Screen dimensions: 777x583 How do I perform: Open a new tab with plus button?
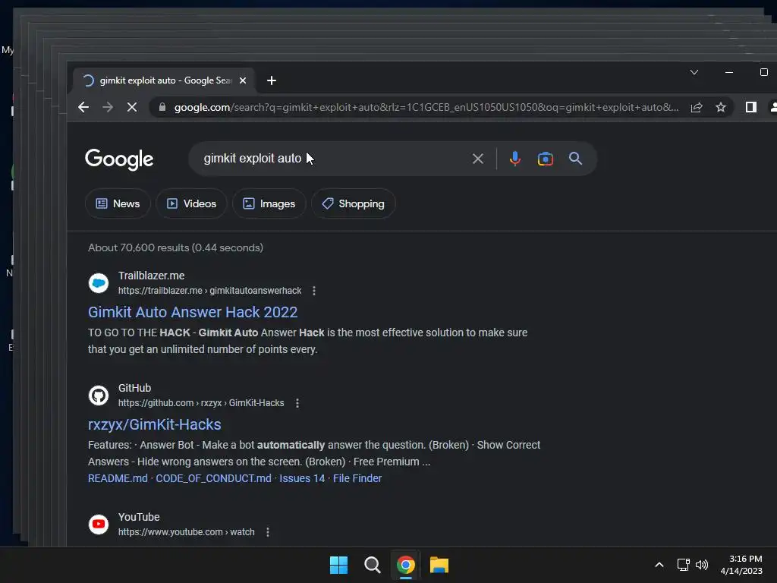click(x=272, y=80)
